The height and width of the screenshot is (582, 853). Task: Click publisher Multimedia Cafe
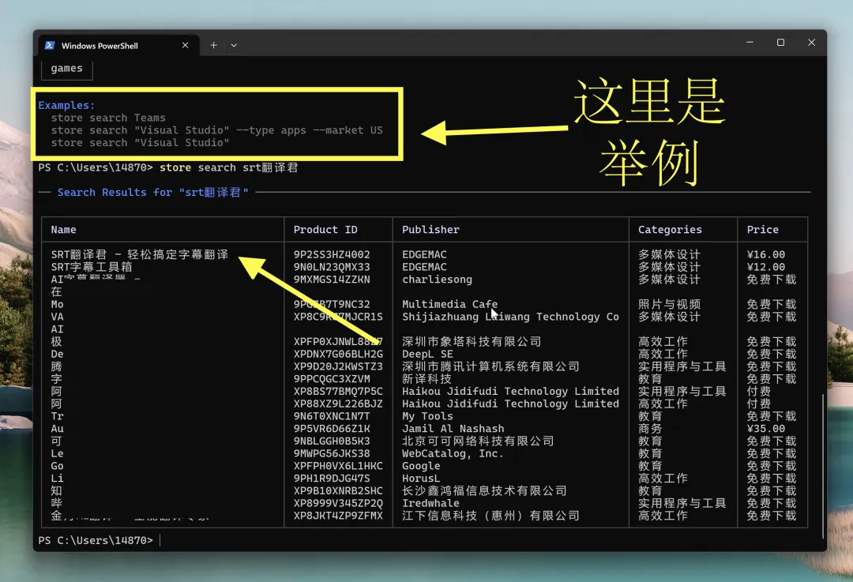450,304
